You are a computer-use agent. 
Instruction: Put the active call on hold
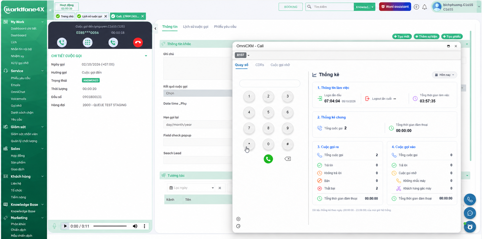(x=62, y=42)
